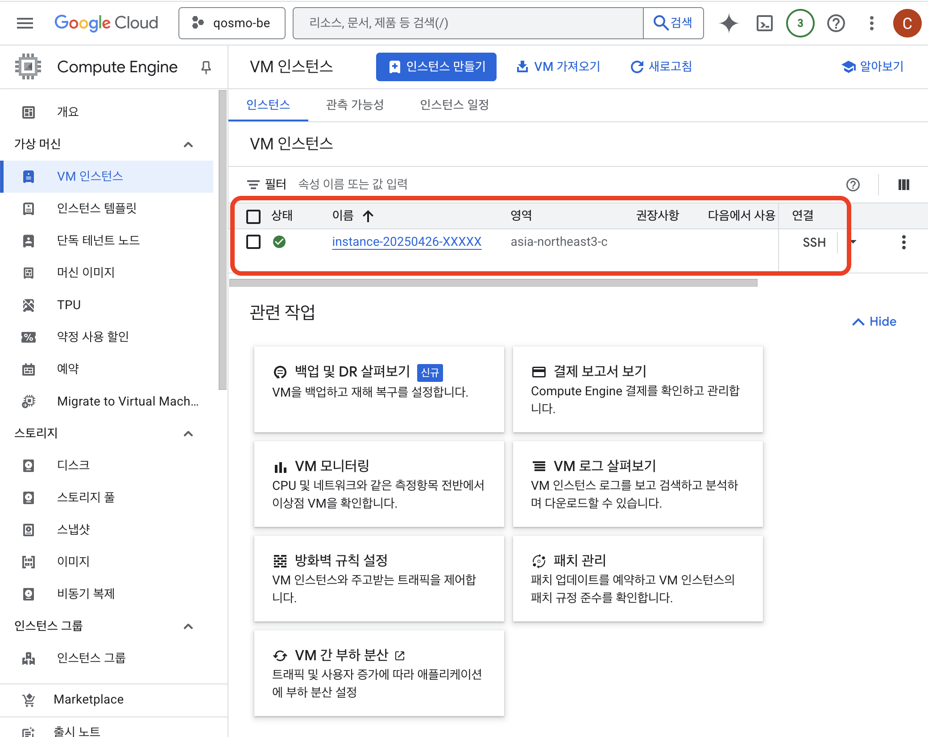
Task: Open filter help question mark icon
Action: (x=853, y=184)
